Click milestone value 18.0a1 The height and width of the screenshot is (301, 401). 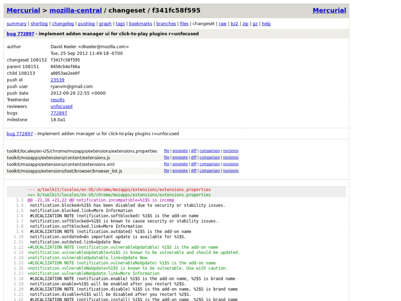tap(58, 120)
